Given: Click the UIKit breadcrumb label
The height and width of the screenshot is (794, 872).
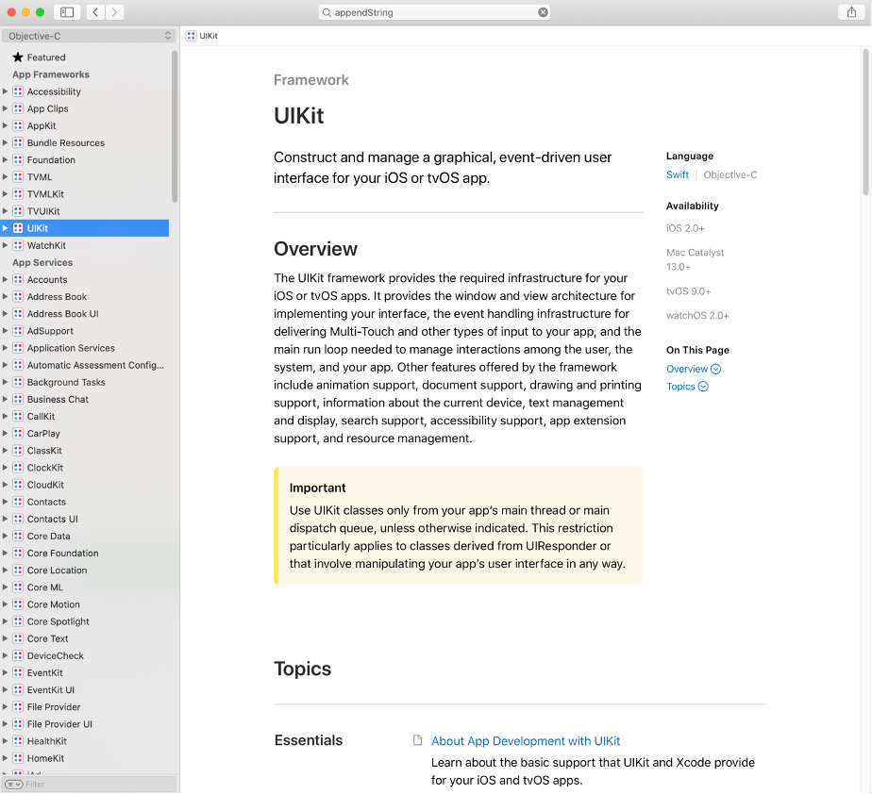Looking at the screenshot, I should tap(209, 36).
